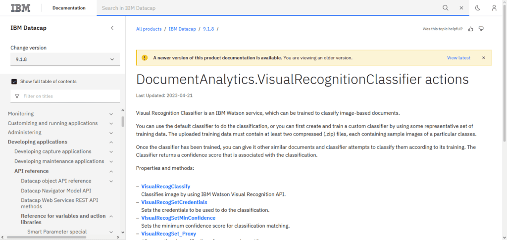Click the warning icon in banner
The image size is (507, 240).
click(x=145, y=58)
